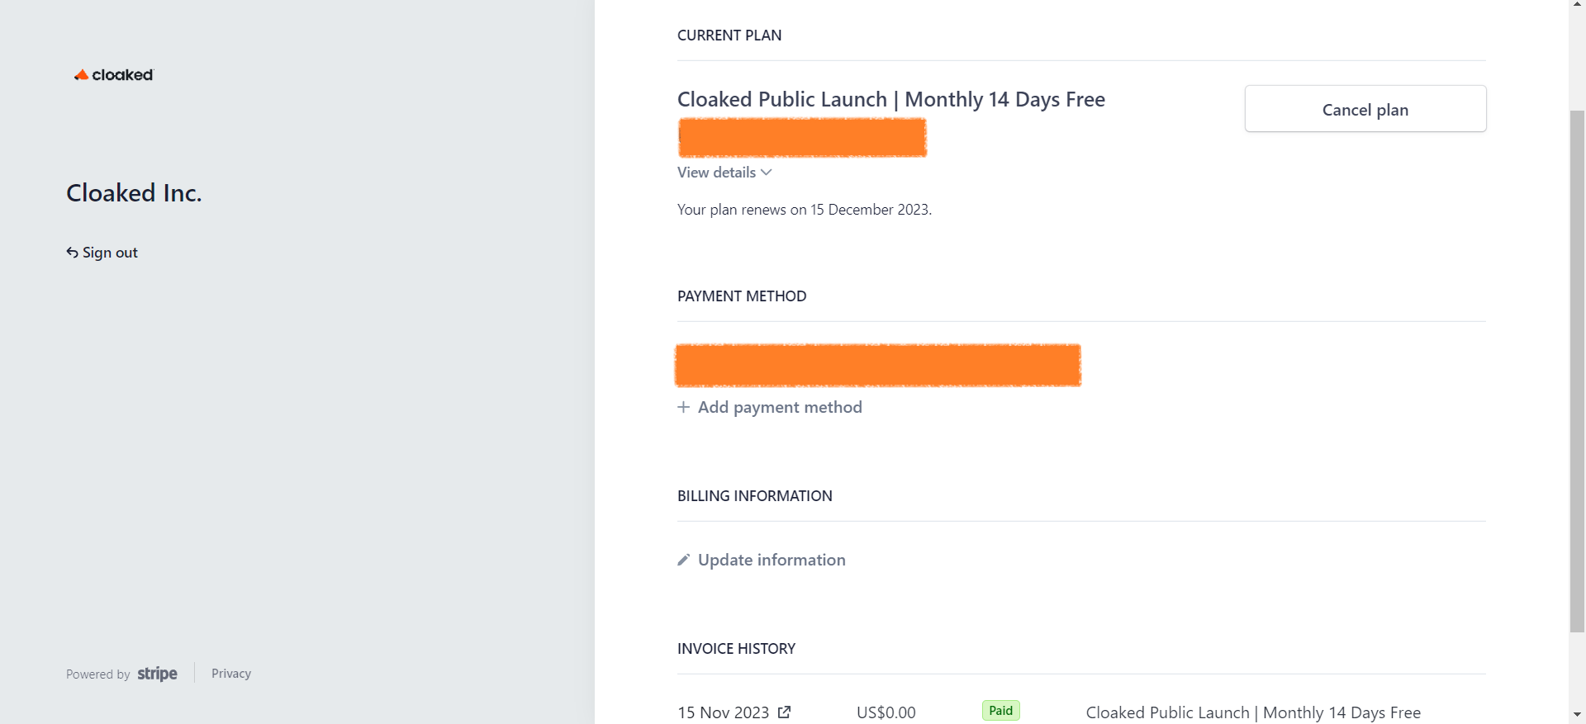Click the View details text

[x=716, y=173]
